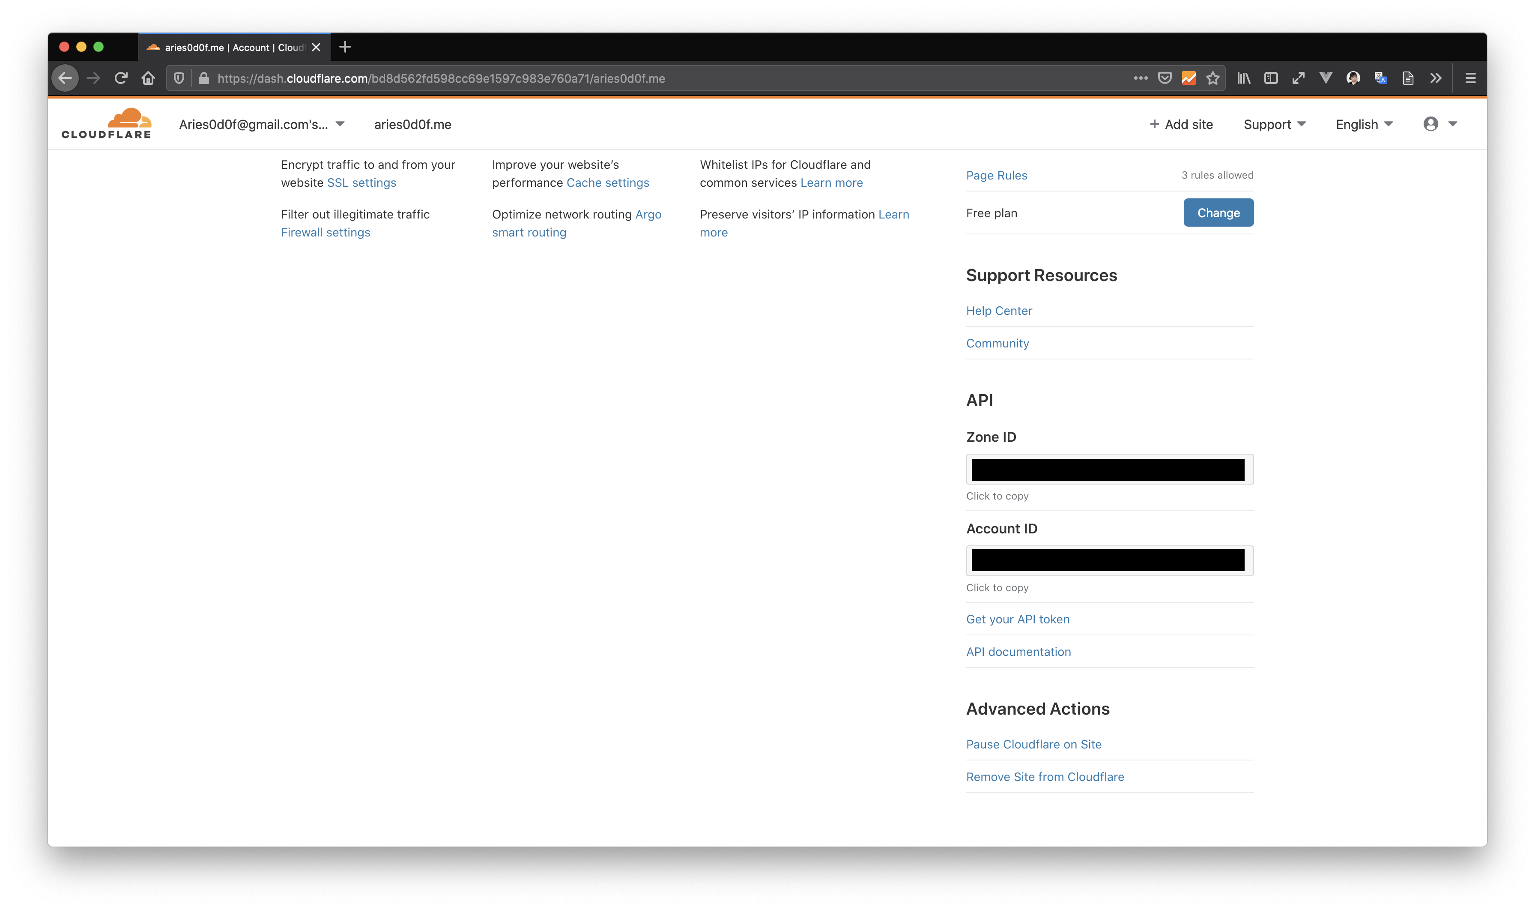Copy the Zone ID field value
This screenshot has height=910, width=1535.
click(x=1108, y=470)
